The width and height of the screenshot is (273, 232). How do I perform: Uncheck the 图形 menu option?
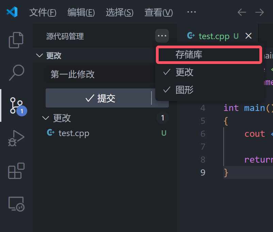(184, 90)
